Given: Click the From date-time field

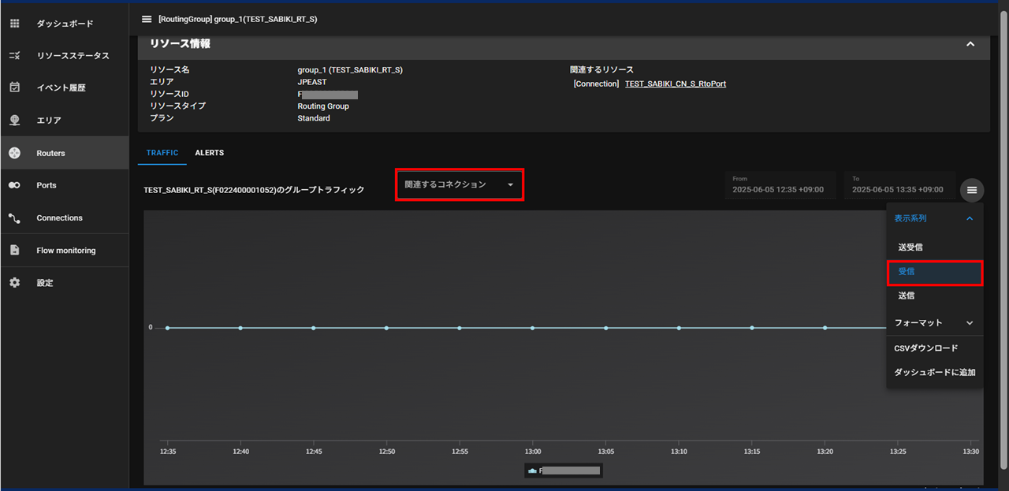Looking at the screenshot, I should pyautogui.click(x=780, y=185).
